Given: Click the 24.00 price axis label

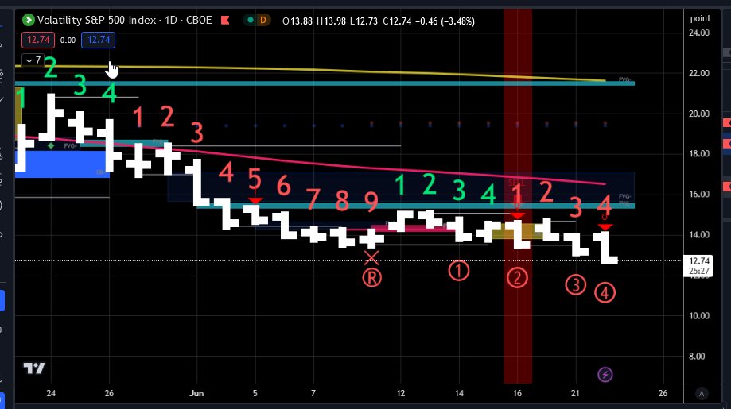Looking at the screenshot, I should point(699,33).
